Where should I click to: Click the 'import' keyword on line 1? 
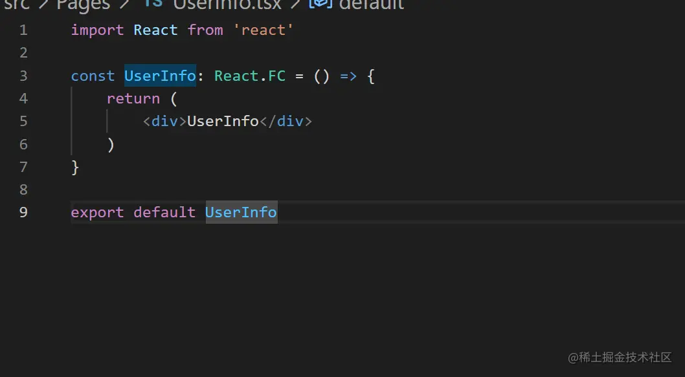pyautogui.click(x=97, y=30)
